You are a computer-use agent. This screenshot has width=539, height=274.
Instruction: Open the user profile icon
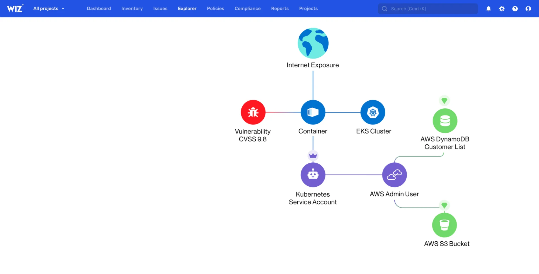pyautogui.click(x=528, y=9)
